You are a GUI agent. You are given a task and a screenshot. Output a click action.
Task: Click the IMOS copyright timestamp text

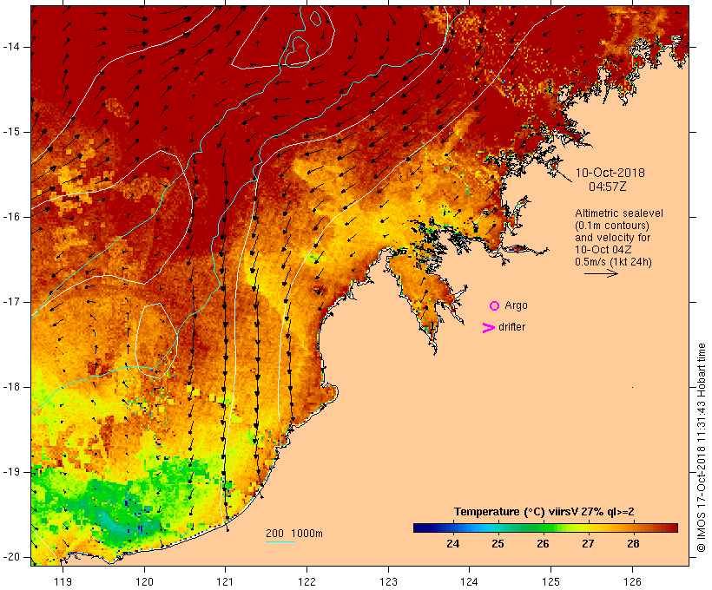[701, 448]
